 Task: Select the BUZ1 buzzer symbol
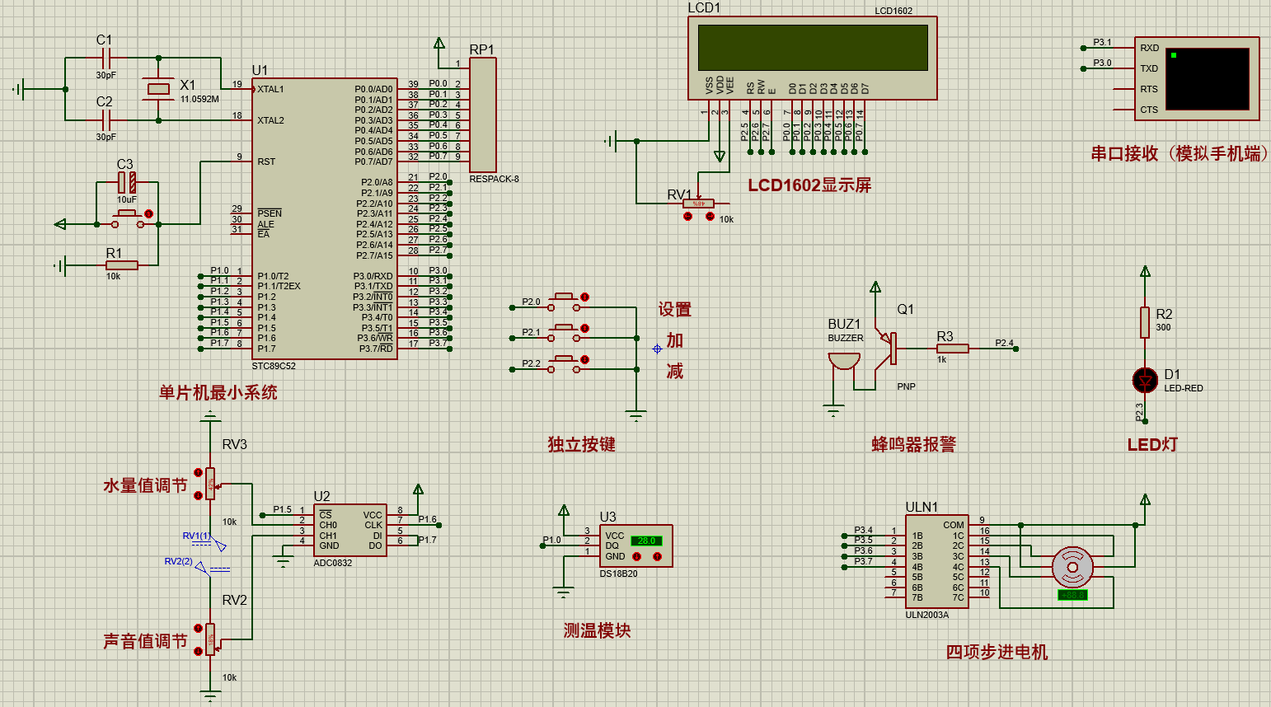point(843,361)
